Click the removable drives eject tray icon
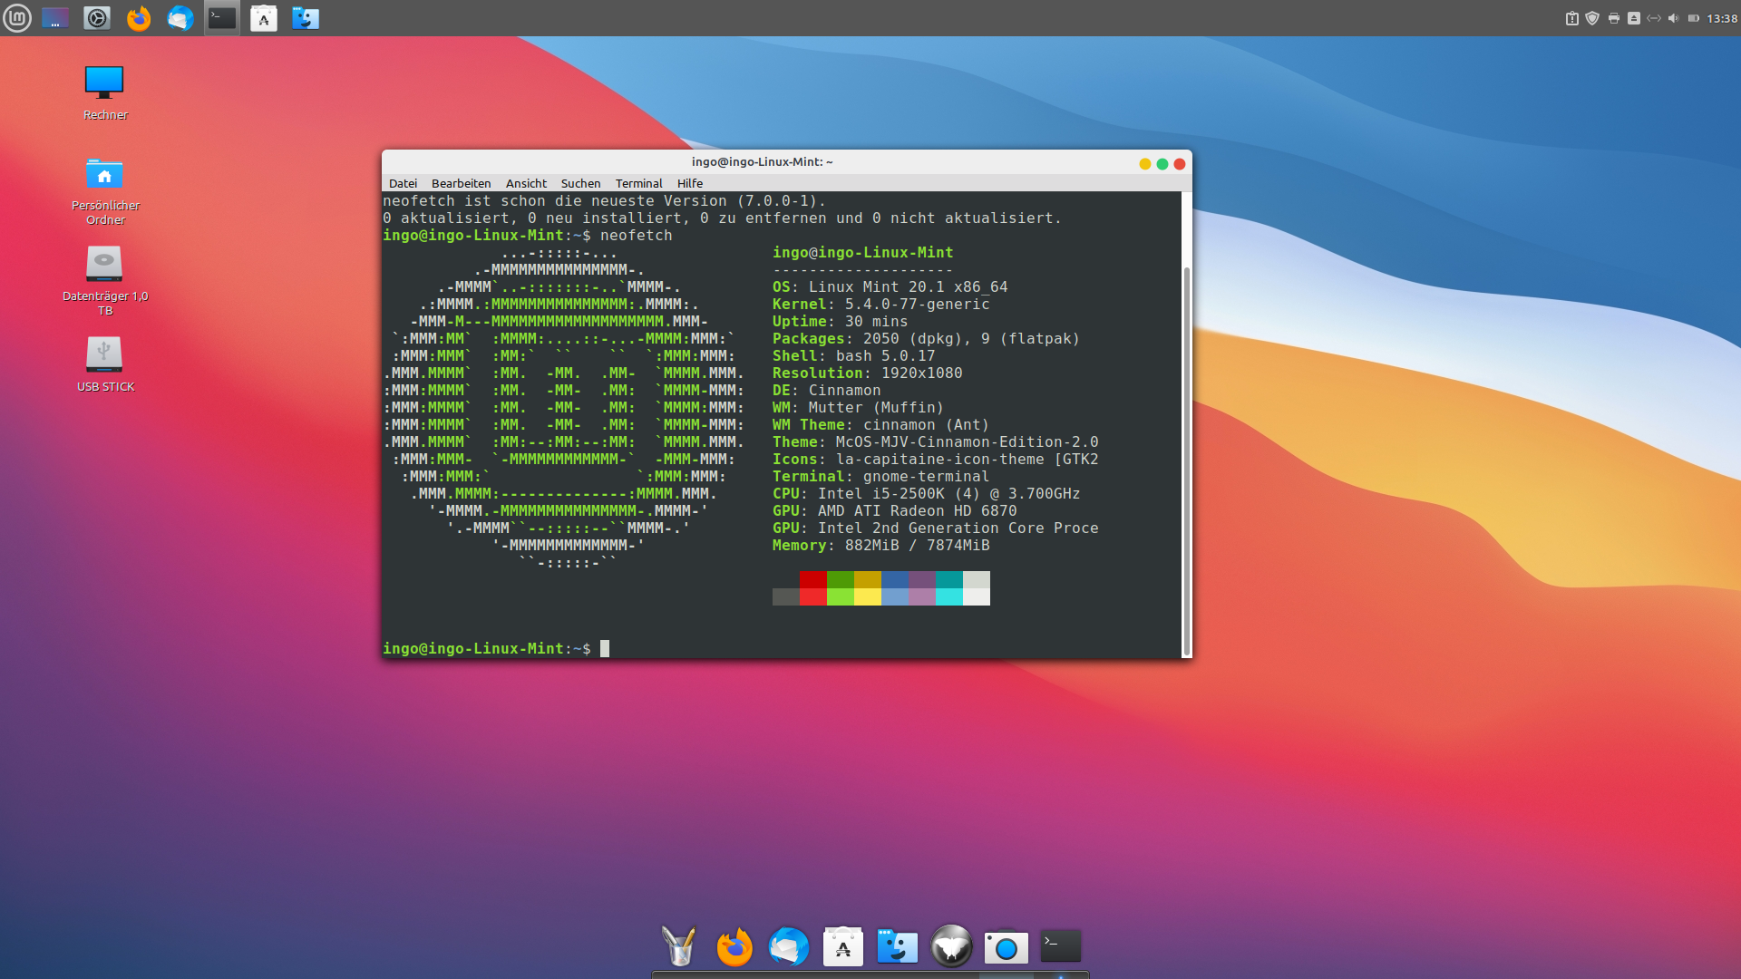The image size is (1741, 979). point(1633,18)
